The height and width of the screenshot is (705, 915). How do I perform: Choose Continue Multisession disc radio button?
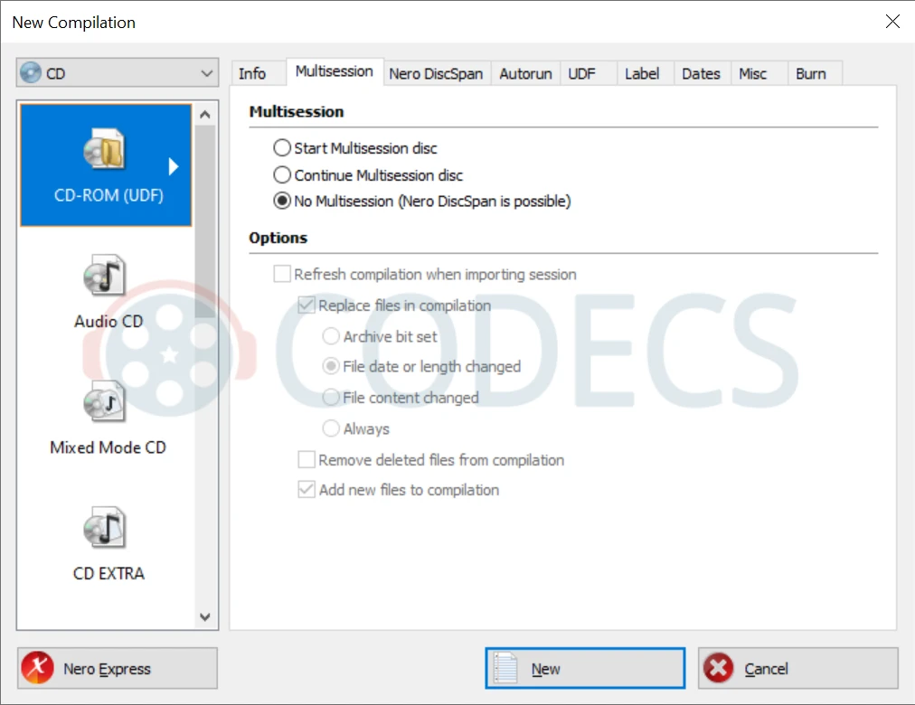point(282,175)
